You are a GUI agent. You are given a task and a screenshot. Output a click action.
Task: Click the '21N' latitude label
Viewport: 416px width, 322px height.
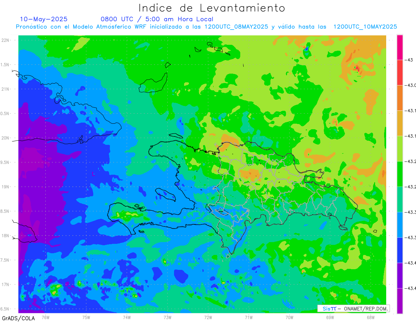click(6, 89)
